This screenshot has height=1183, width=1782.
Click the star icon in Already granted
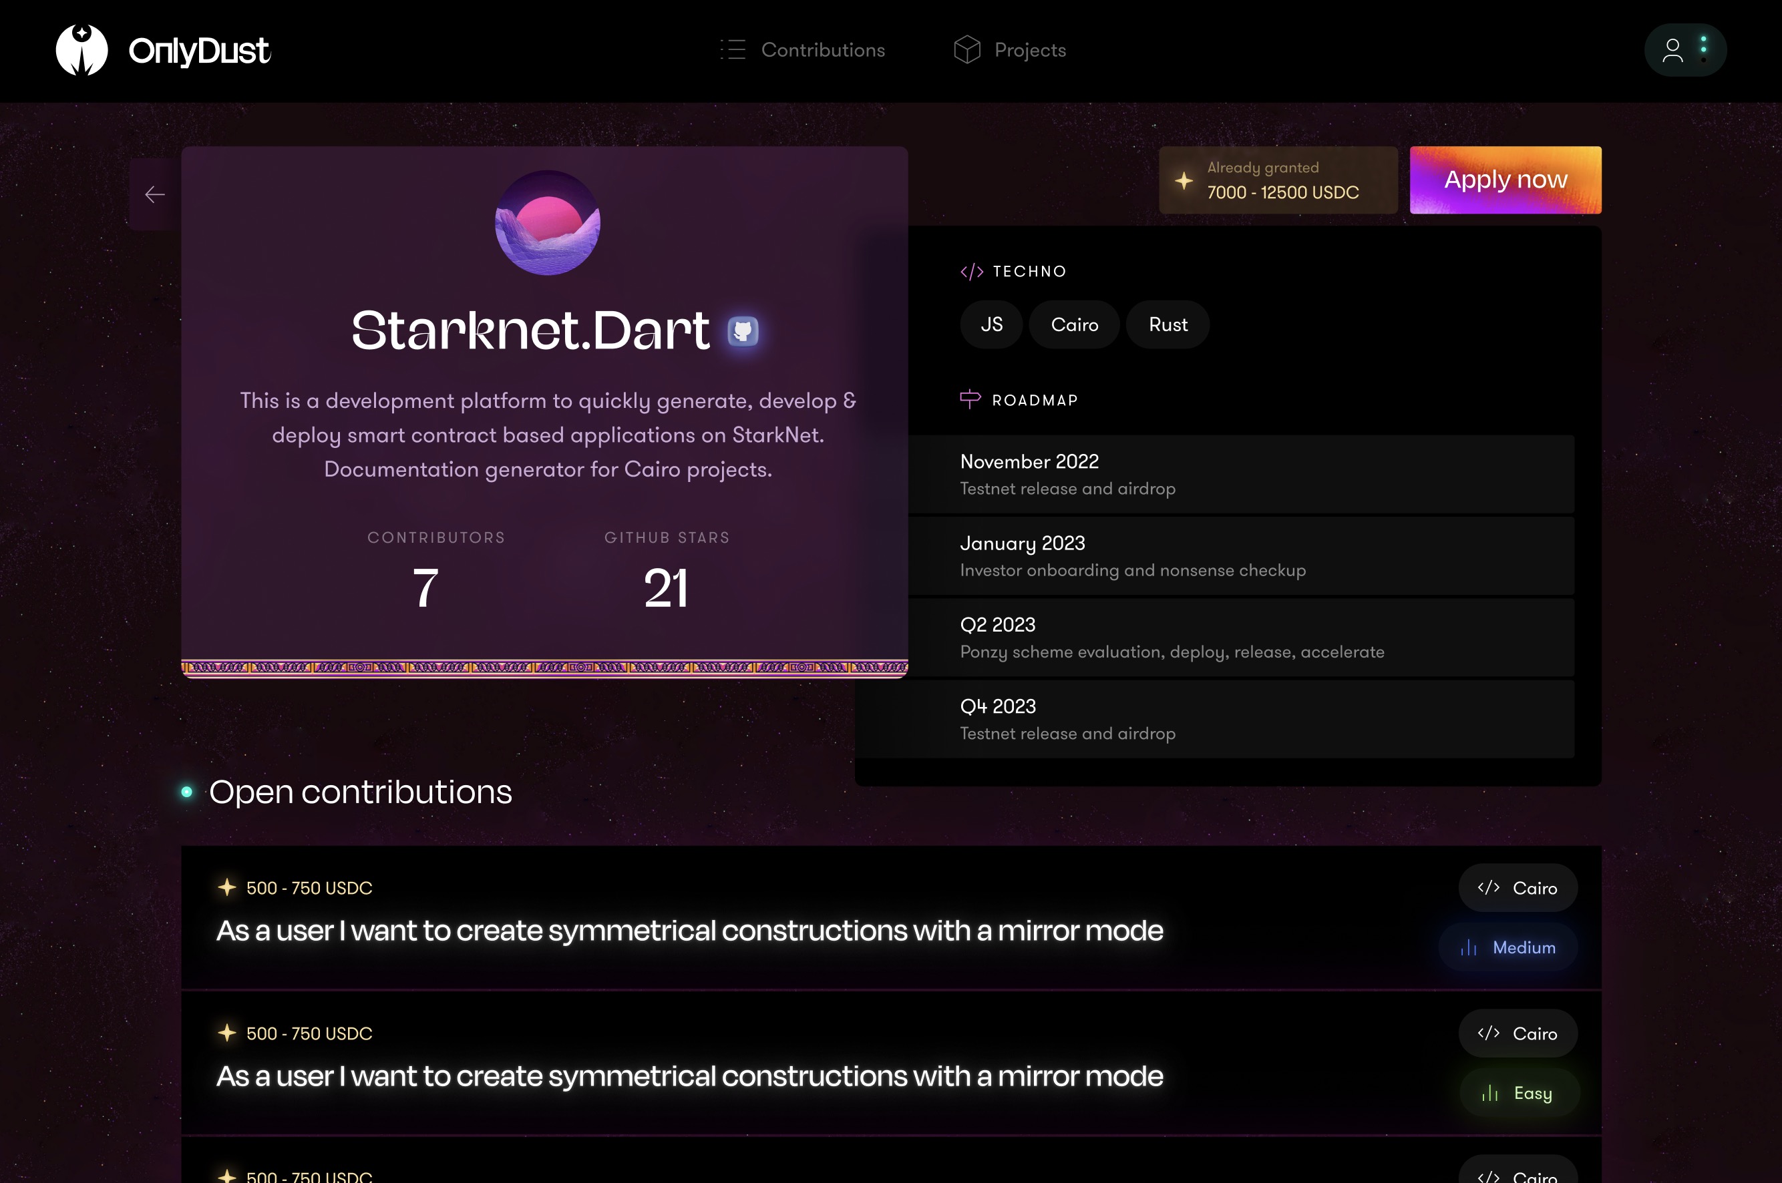click(x=1184, y=180)
